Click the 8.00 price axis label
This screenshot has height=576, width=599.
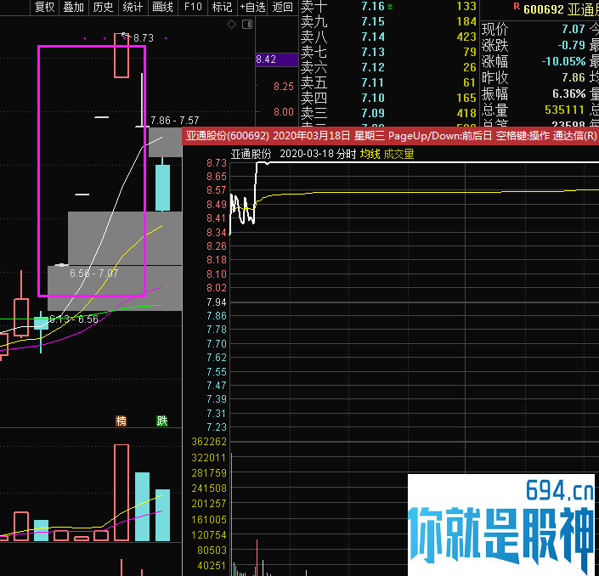pyautogui.click(x=284, y=112)
